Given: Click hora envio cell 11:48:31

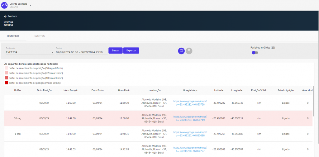Looking at the screenshot, I should [x=124, y=134].
